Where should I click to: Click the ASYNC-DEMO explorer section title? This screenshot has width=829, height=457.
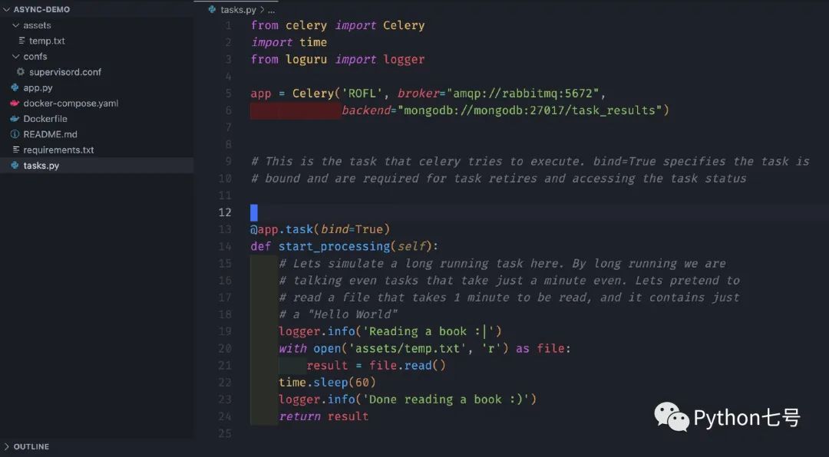coord(41,9)
